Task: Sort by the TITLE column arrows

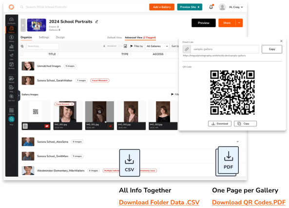Action: point(58,54)
